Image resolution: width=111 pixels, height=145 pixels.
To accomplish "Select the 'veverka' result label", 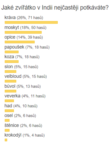I will [25, 96].
